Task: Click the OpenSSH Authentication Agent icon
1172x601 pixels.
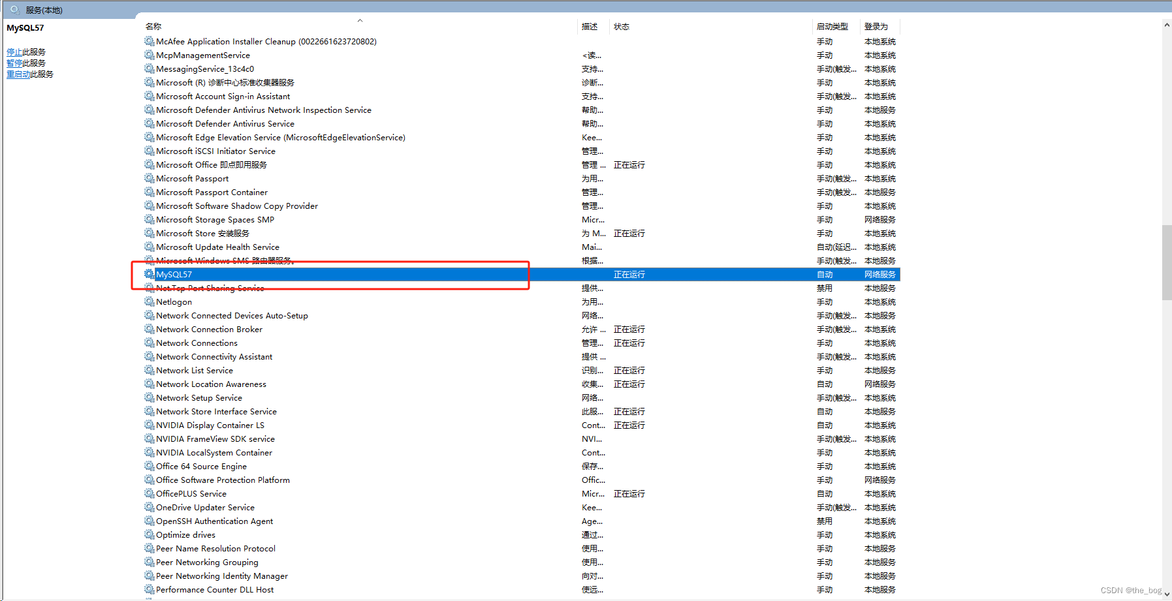Action: pos(149,521)
